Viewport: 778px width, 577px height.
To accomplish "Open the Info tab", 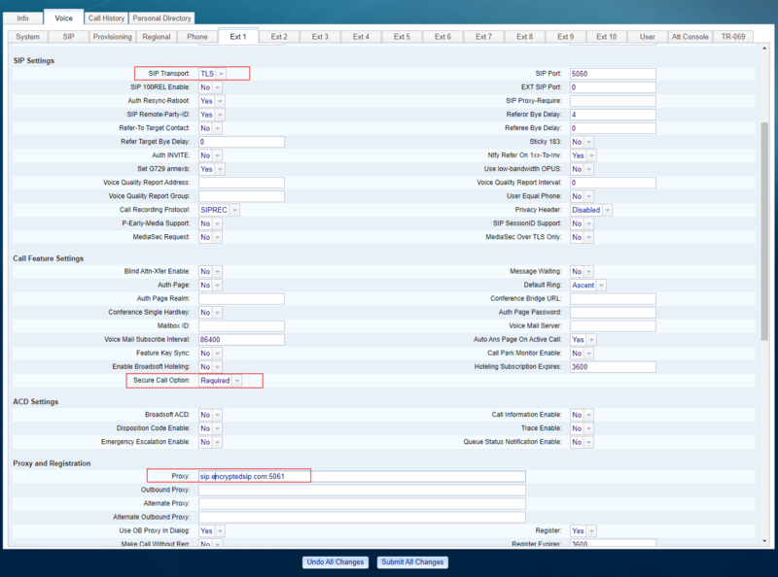I will pos(22,18).
